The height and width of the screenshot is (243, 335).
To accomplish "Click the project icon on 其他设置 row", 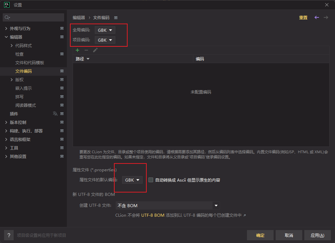I will click(62, 156).
